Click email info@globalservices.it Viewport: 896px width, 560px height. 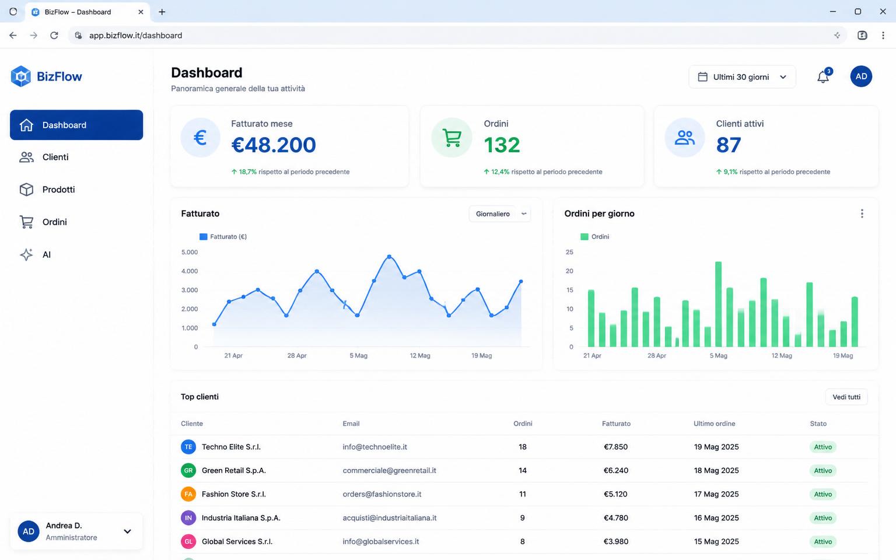(x=381, y=541)
